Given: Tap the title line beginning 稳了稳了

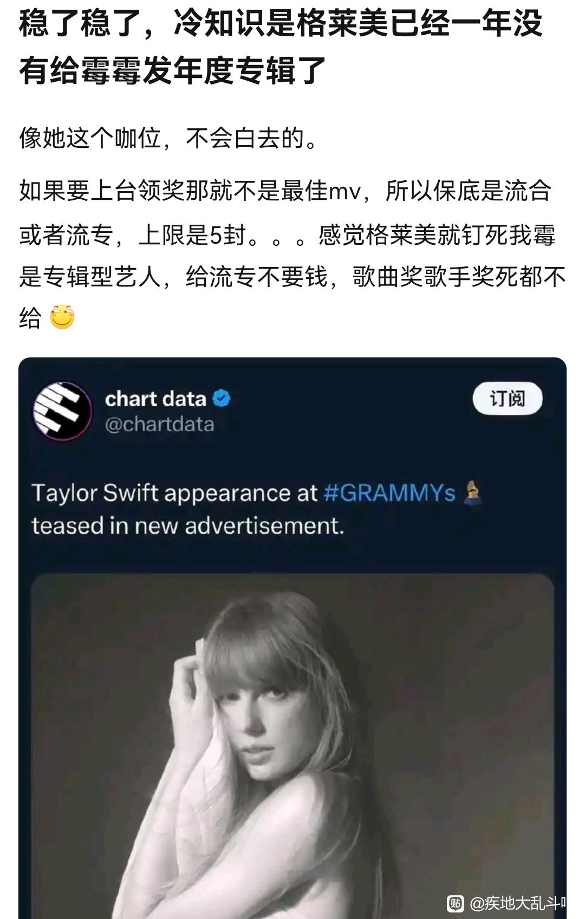Looking at the screenshot, I should click(x=281, y=24).
